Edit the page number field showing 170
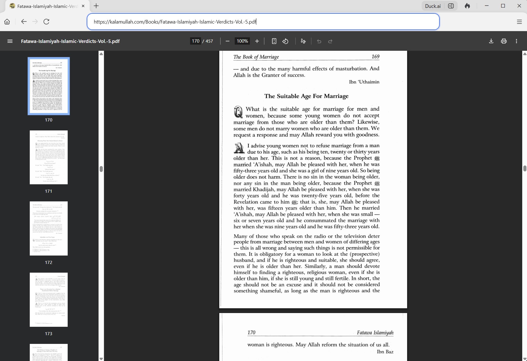This screenshot has height=361, width=527. [195, 41]
